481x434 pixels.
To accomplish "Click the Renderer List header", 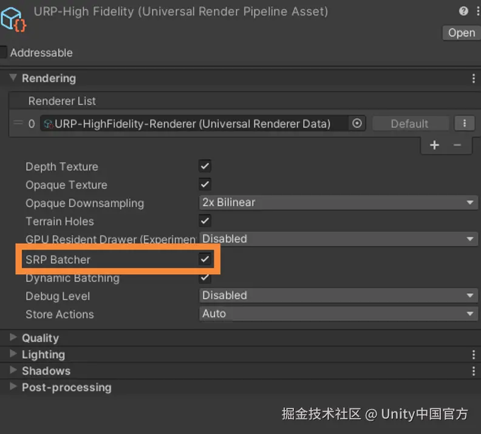I will click(x=62, y=101).
